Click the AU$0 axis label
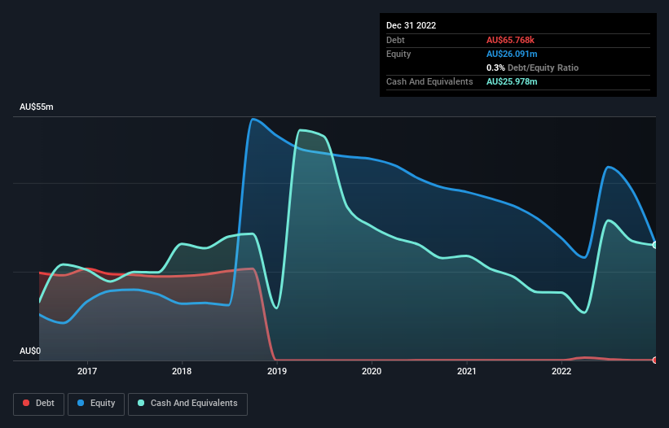This screenshot has height=428, width=669. [x=30, y=351]
